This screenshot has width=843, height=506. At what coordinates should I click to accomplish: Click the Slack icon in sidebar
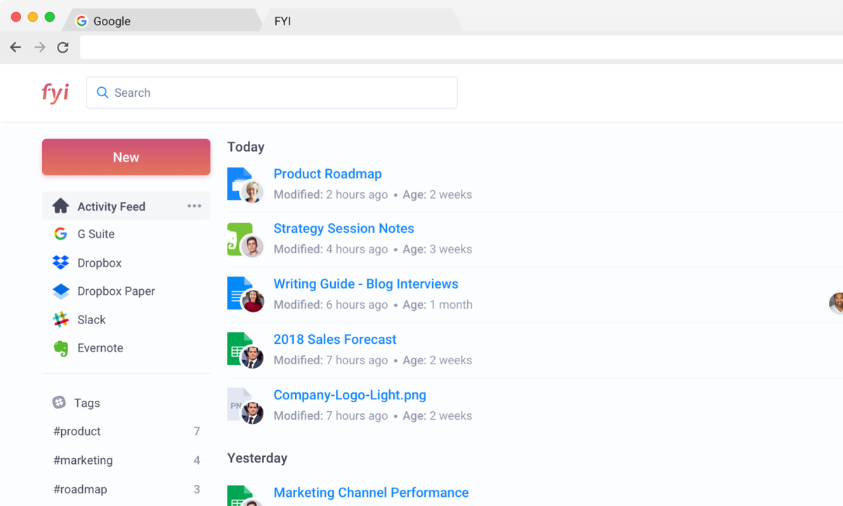point(61,319)
